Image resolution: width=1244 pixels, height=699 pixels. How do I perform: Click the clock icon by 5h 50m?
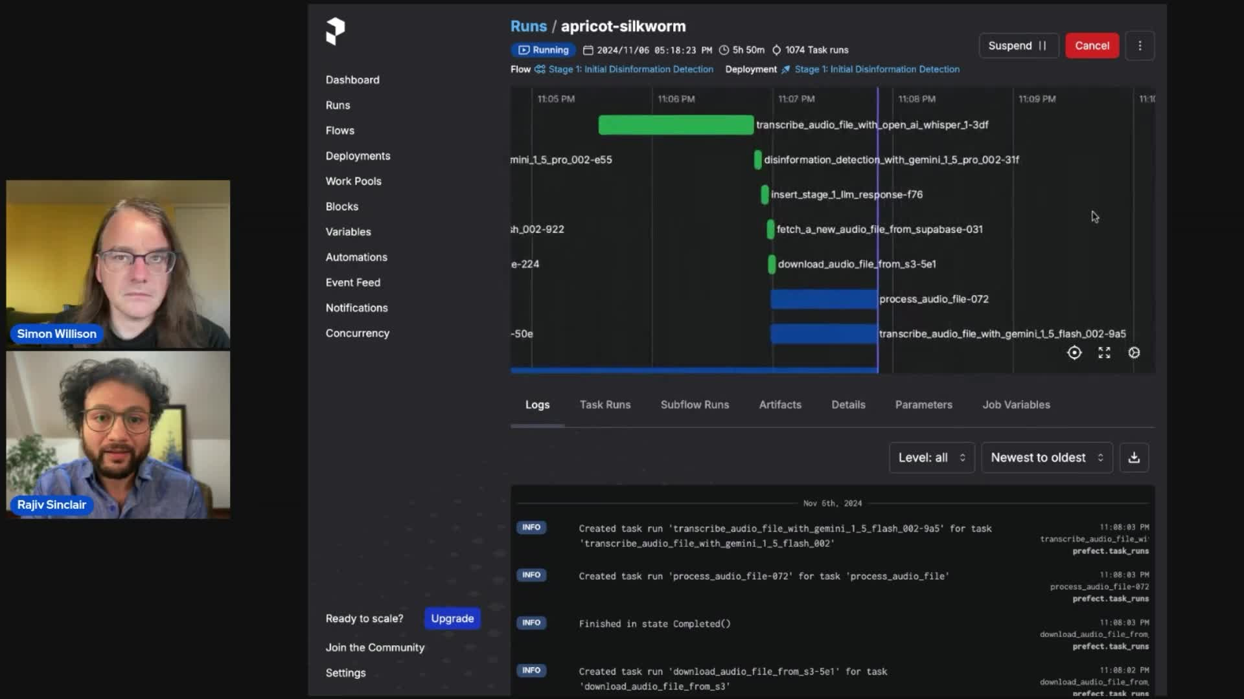(724, 50)
